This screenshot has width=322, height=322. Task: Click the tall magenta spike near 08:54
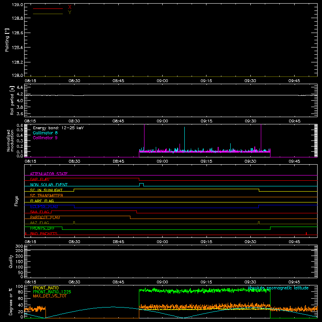[x=144, y=138]
